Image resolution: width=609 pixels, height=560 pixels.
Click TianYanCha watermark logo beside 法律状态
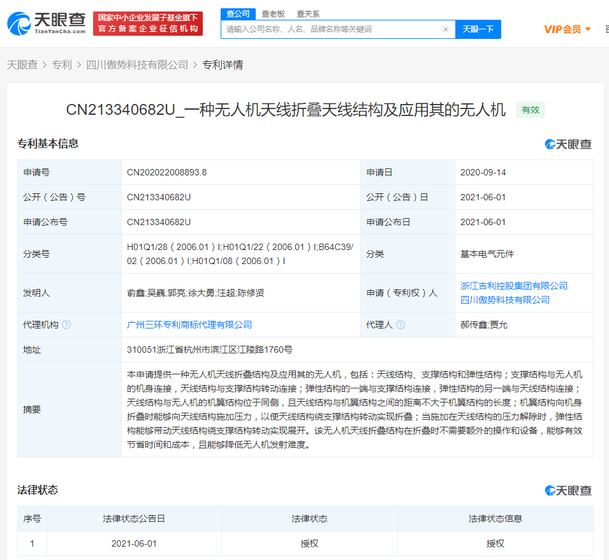click(568, 490)
